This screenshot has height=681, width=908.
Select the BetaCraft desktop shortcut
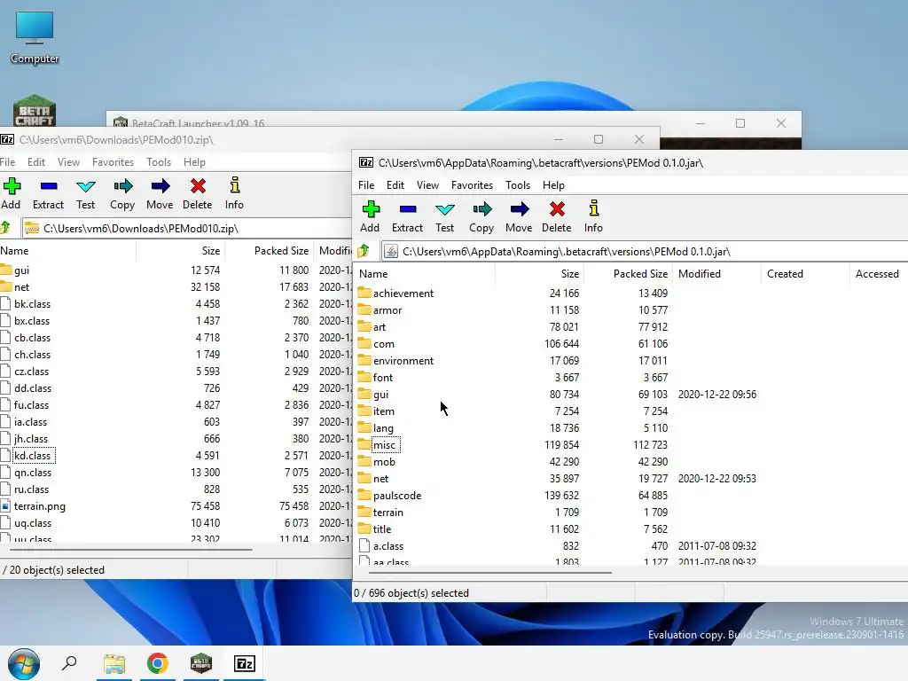tap(35, 110)
